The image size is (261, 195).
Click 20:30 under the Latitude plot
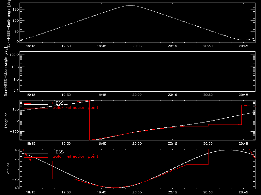point(208,192)
